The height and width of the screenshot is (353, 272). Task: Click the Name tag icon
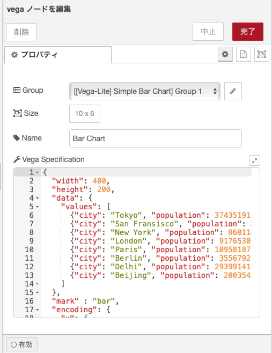coord(17,138)
